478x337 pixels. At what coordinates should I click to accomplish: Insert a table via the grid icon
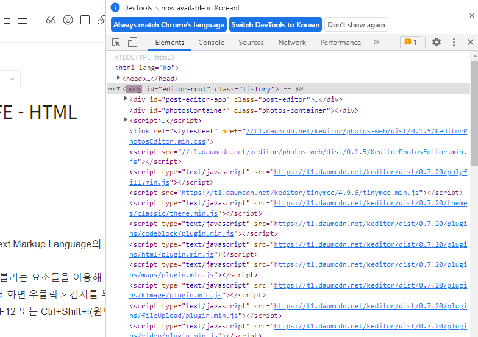(85, 20)
